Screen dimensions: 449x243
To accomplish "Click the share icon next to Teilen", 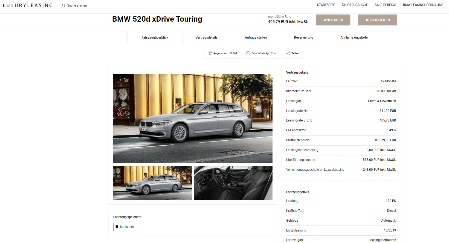I will point(288,53).
